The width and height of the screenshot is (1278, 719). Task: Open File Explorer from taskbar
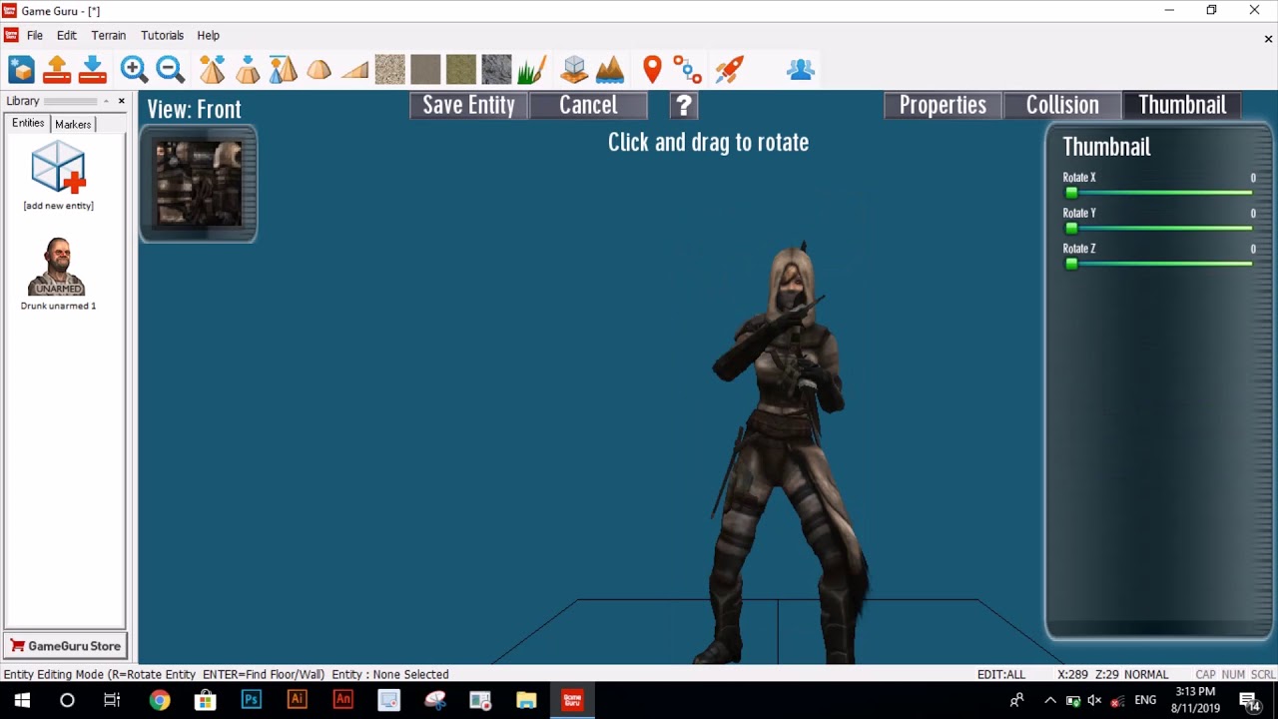coord(526,700)
